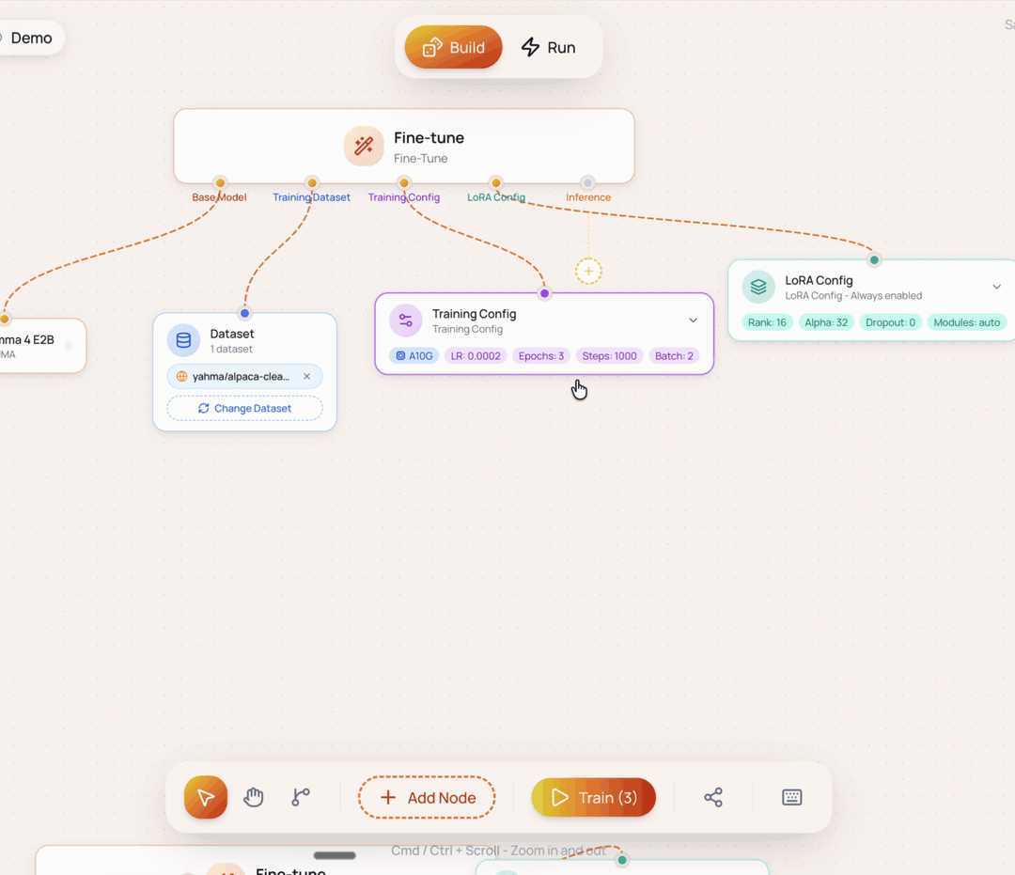
Task: Activate the hand pan tool
Action: pyautogui.click(x=253, y=797)
